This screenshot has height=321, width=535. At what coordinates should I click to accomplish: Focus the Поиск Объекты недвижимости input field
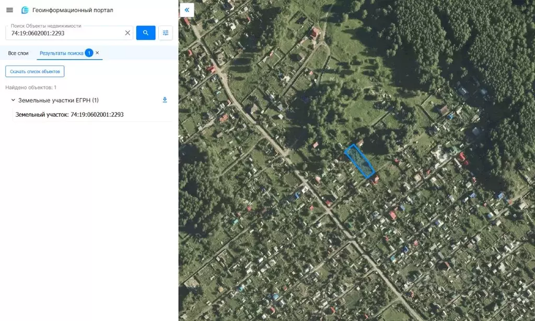tap(66, 33)
